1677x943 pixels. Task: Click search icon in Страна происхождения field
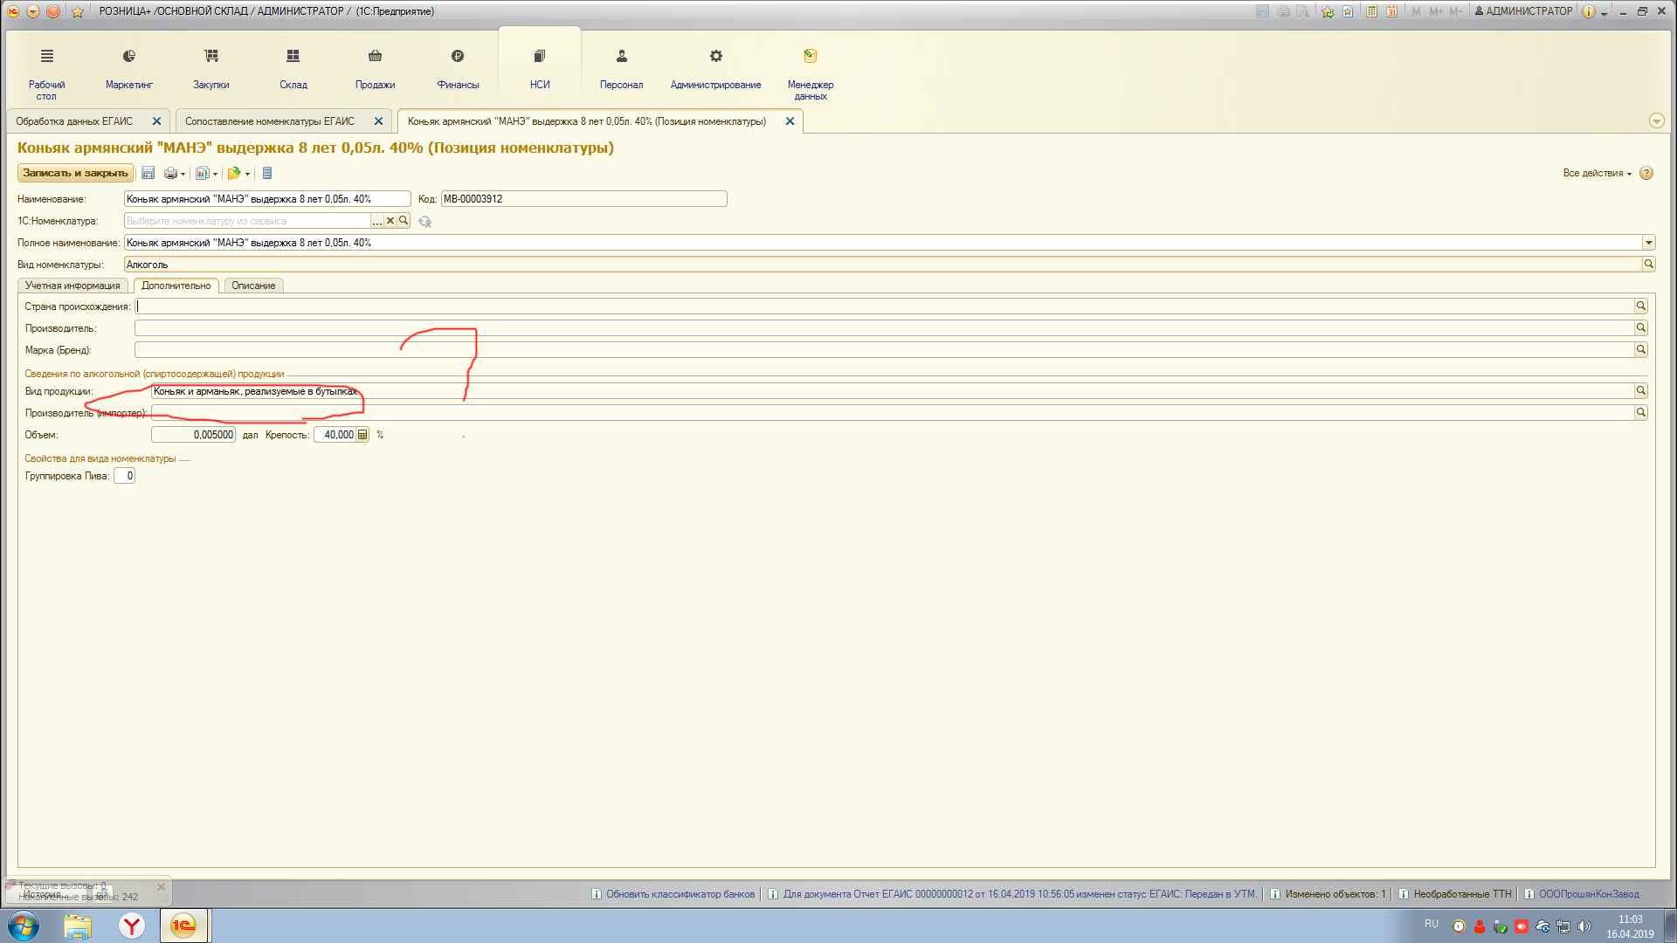pyautogui.click(x=1641, y=306)
